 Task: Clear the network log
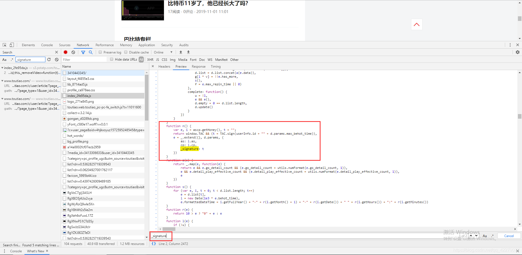coord(73,52)
